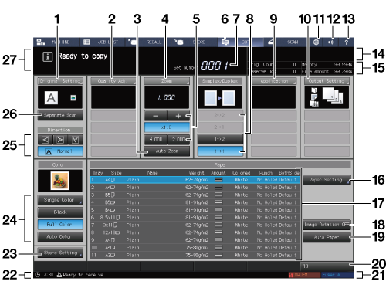Choose the upside-down direction icon
This screenshot has width=386, height=295.
pyautogui.click(x=76, y=140)
